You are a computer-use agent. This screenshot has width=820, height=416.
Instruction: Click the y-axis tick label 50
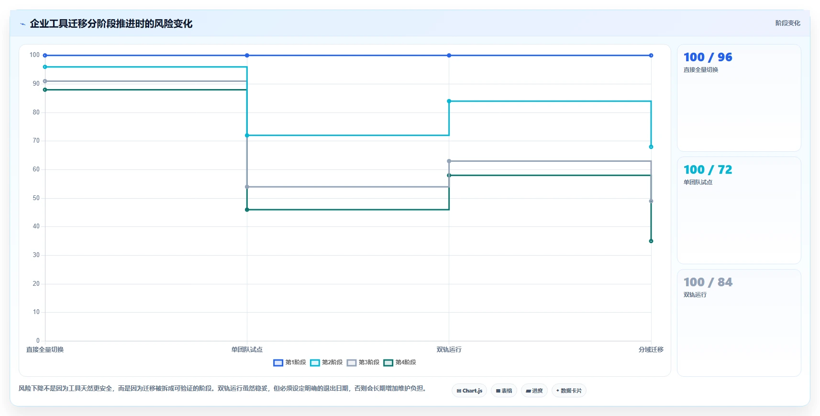pos(36,198)
